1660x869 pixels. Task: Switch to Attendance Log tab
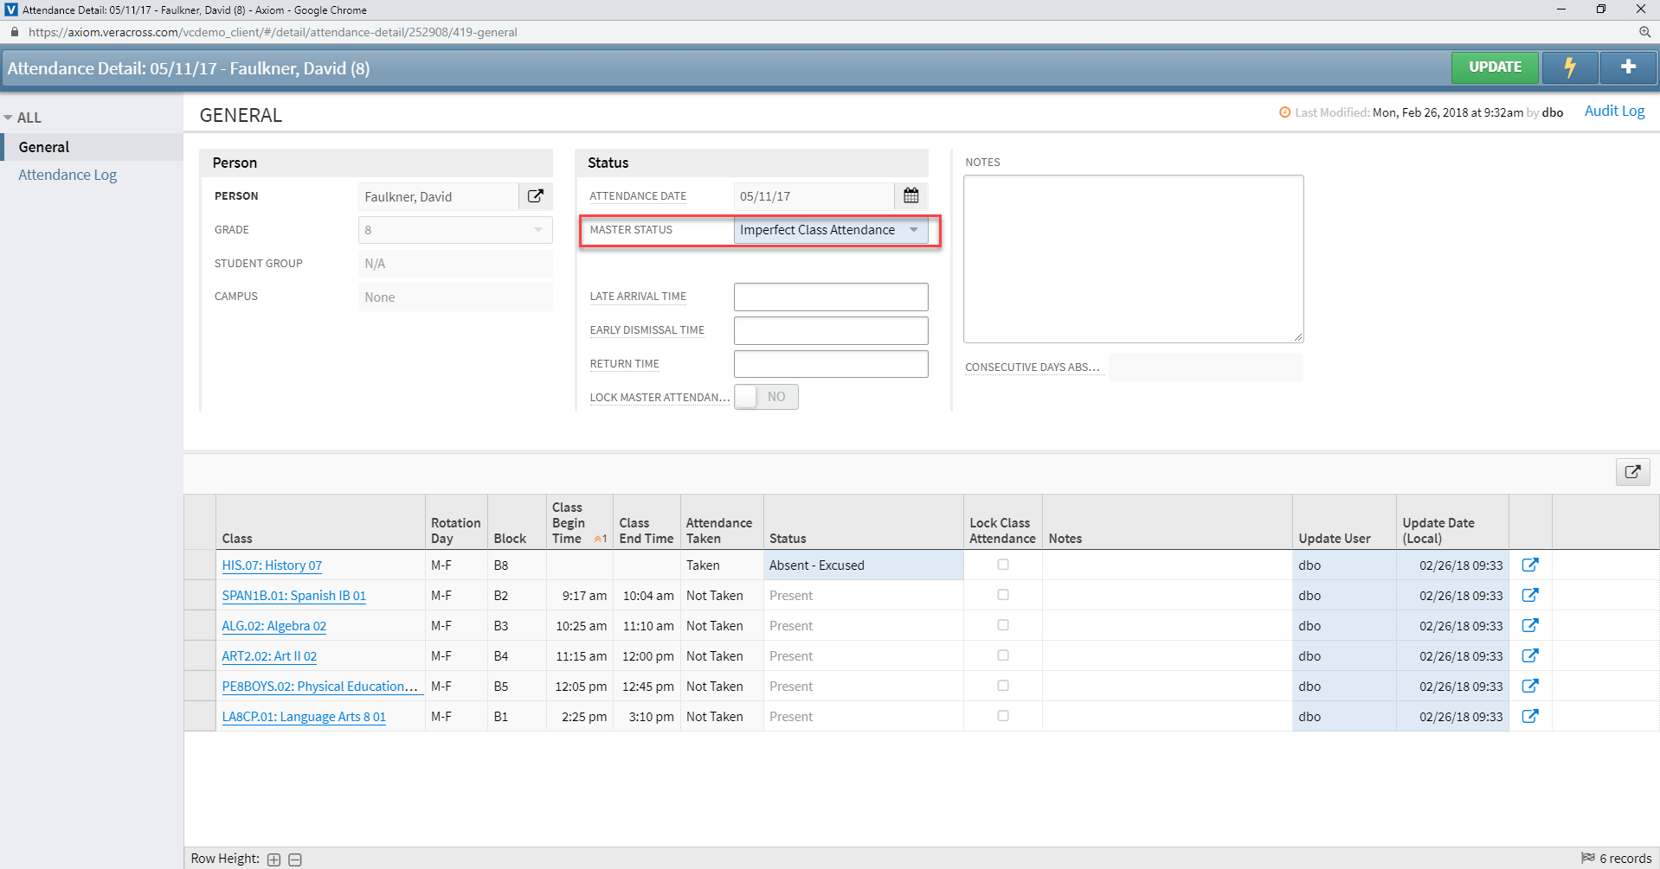(68, 175)
